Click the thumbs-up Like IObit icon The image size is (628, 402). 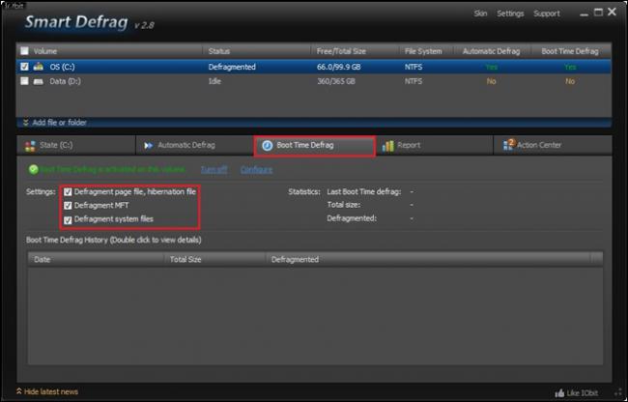click(x=559, y=392)
